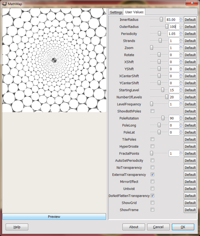
Task: Click Default beside HyperDroste
Action: tap(190, 146)
